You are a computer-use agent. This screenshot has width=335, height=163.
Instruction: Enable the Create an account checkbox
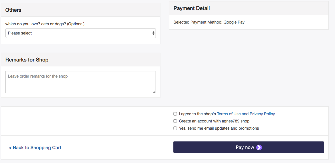(175, 121)
